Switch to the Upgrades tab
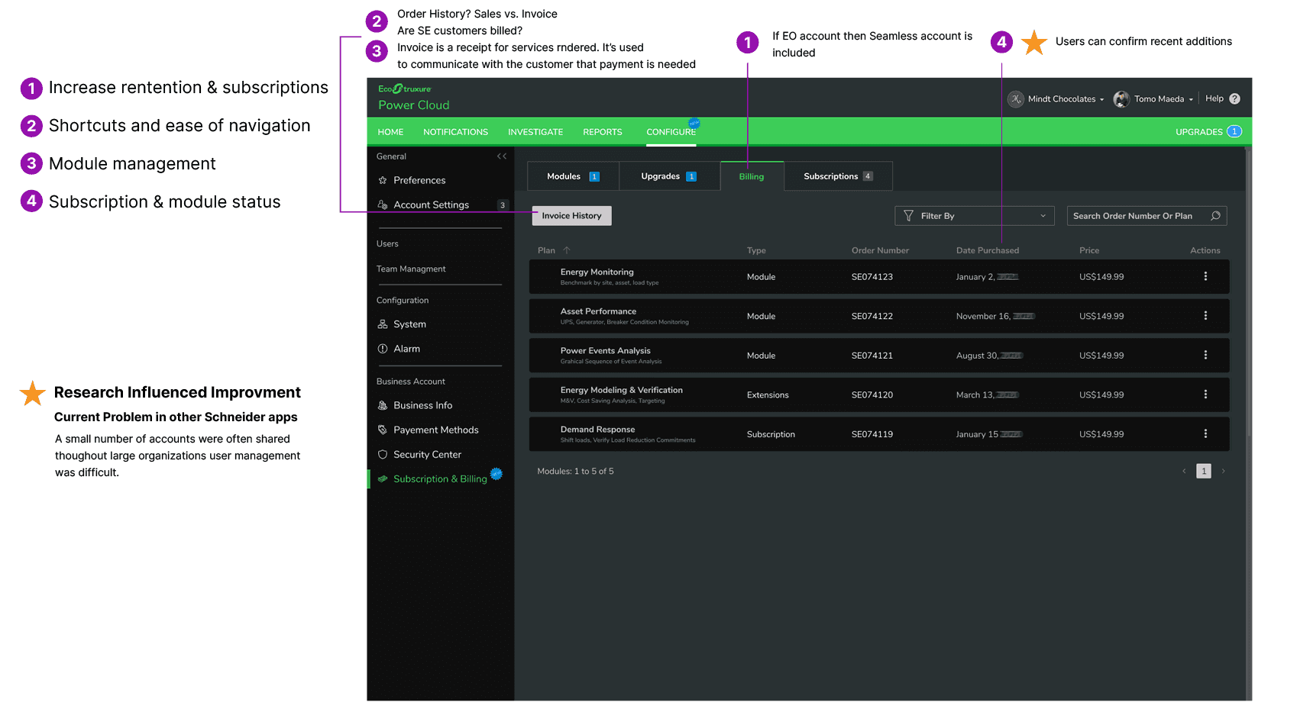Image resolution: width=1297 pixels, height=715 pixels. tap(669, 176)
